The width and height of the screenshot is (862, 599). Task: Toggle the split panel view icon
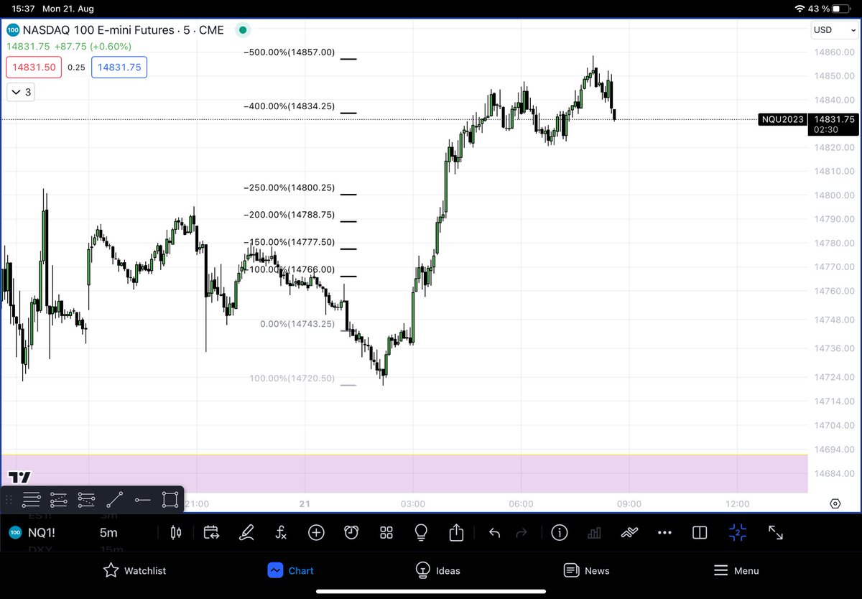pos(699,532)
